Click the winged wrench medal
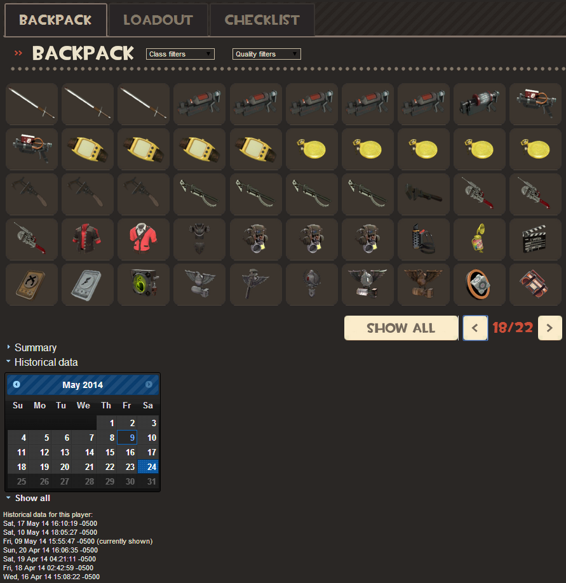Viewport: 566px width, 583px height. 256,284
